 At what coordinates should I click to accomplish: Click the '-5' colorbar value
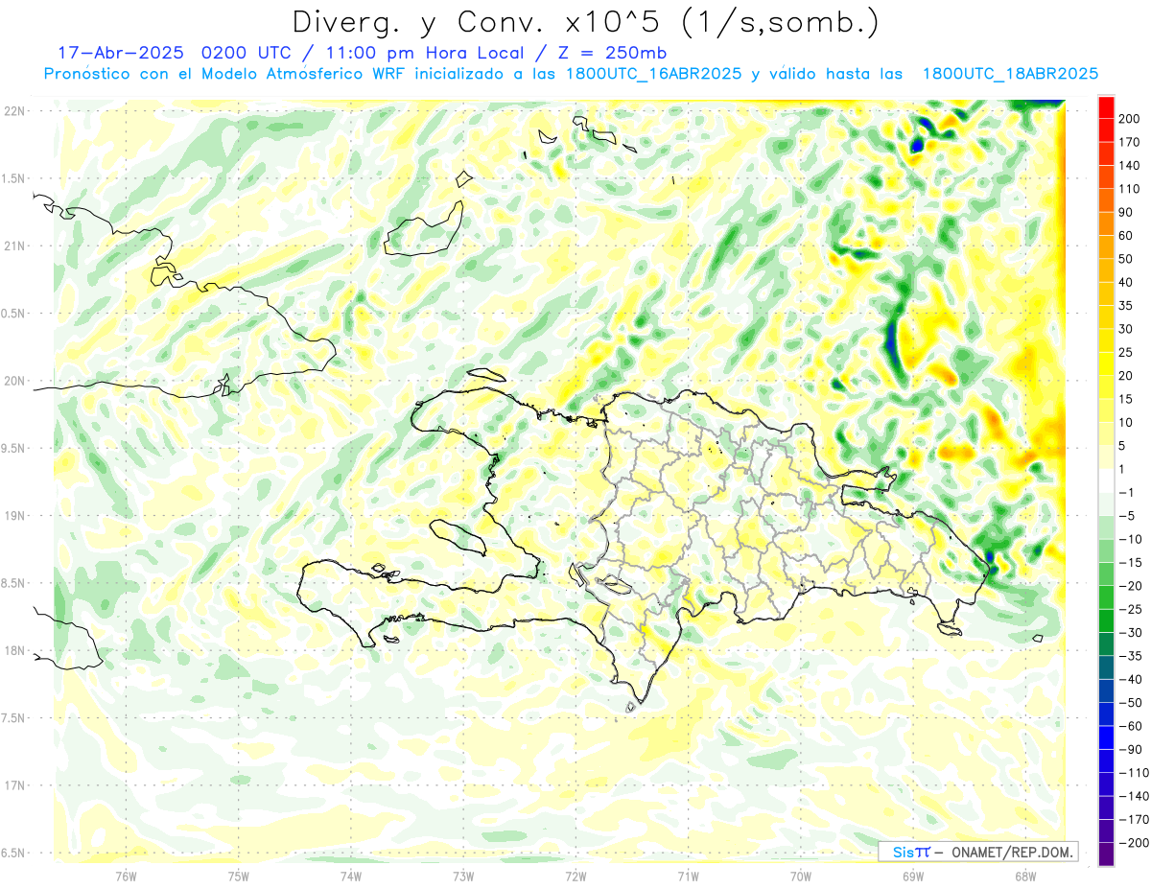[x=1128, y=515]
